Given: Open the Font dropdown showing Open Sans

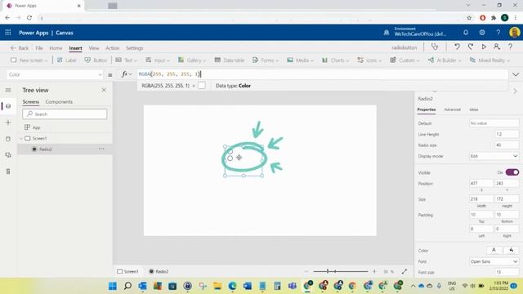Looking at the screenshot, I should [494, 261].
